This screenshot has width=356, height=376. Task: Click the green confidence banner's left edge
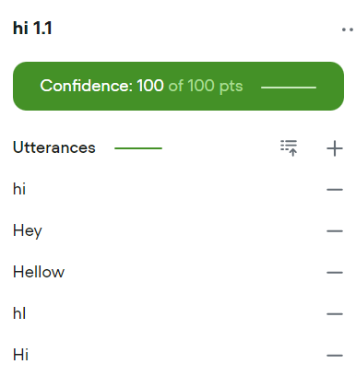click(x=18, y=86)
